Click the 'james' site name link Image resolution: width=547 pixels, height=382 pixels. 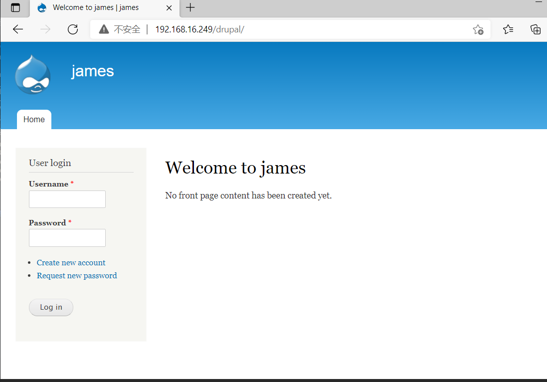(x=92, y=71)
